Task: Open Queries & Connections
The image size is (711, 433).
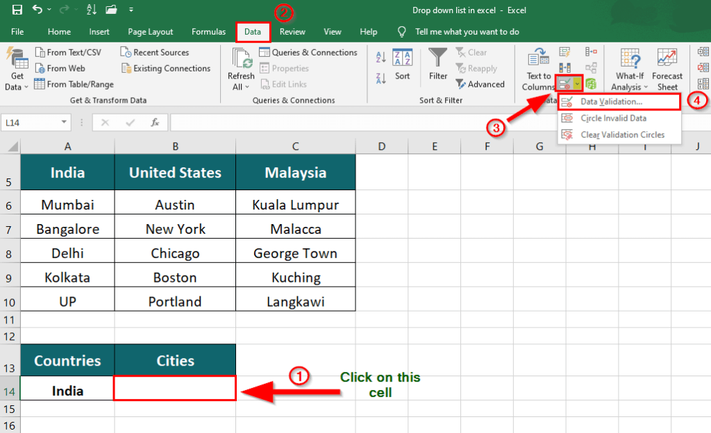Action: (309, 52)
